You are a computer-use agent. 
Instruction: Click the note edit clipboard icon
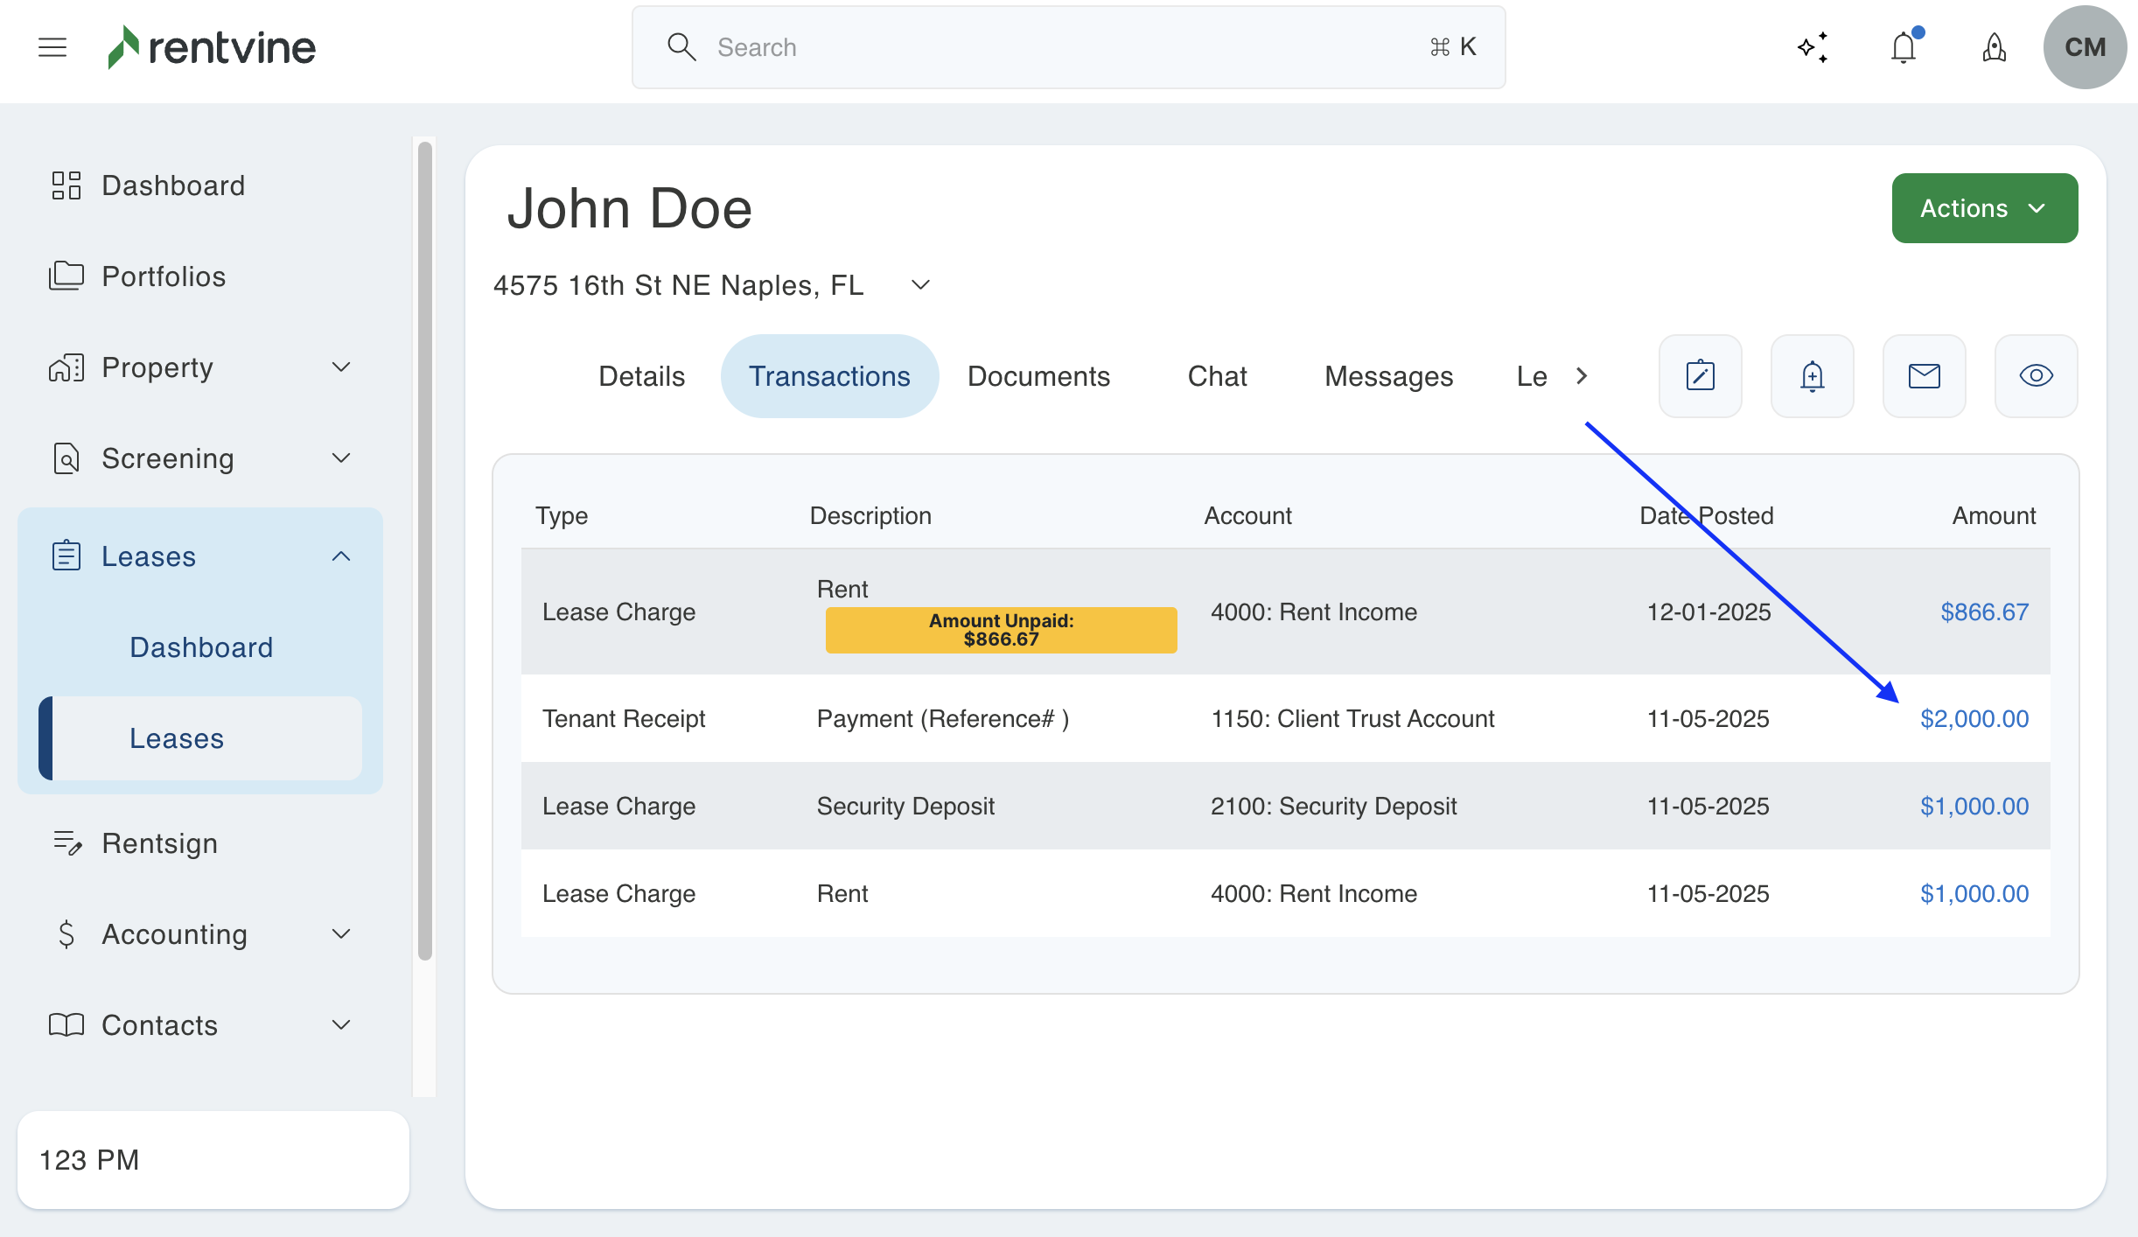click(x=1700, y=376)
